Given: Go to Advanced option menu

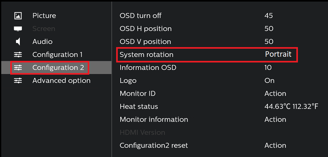Looking at the screenshot, I should pos(61,80).
